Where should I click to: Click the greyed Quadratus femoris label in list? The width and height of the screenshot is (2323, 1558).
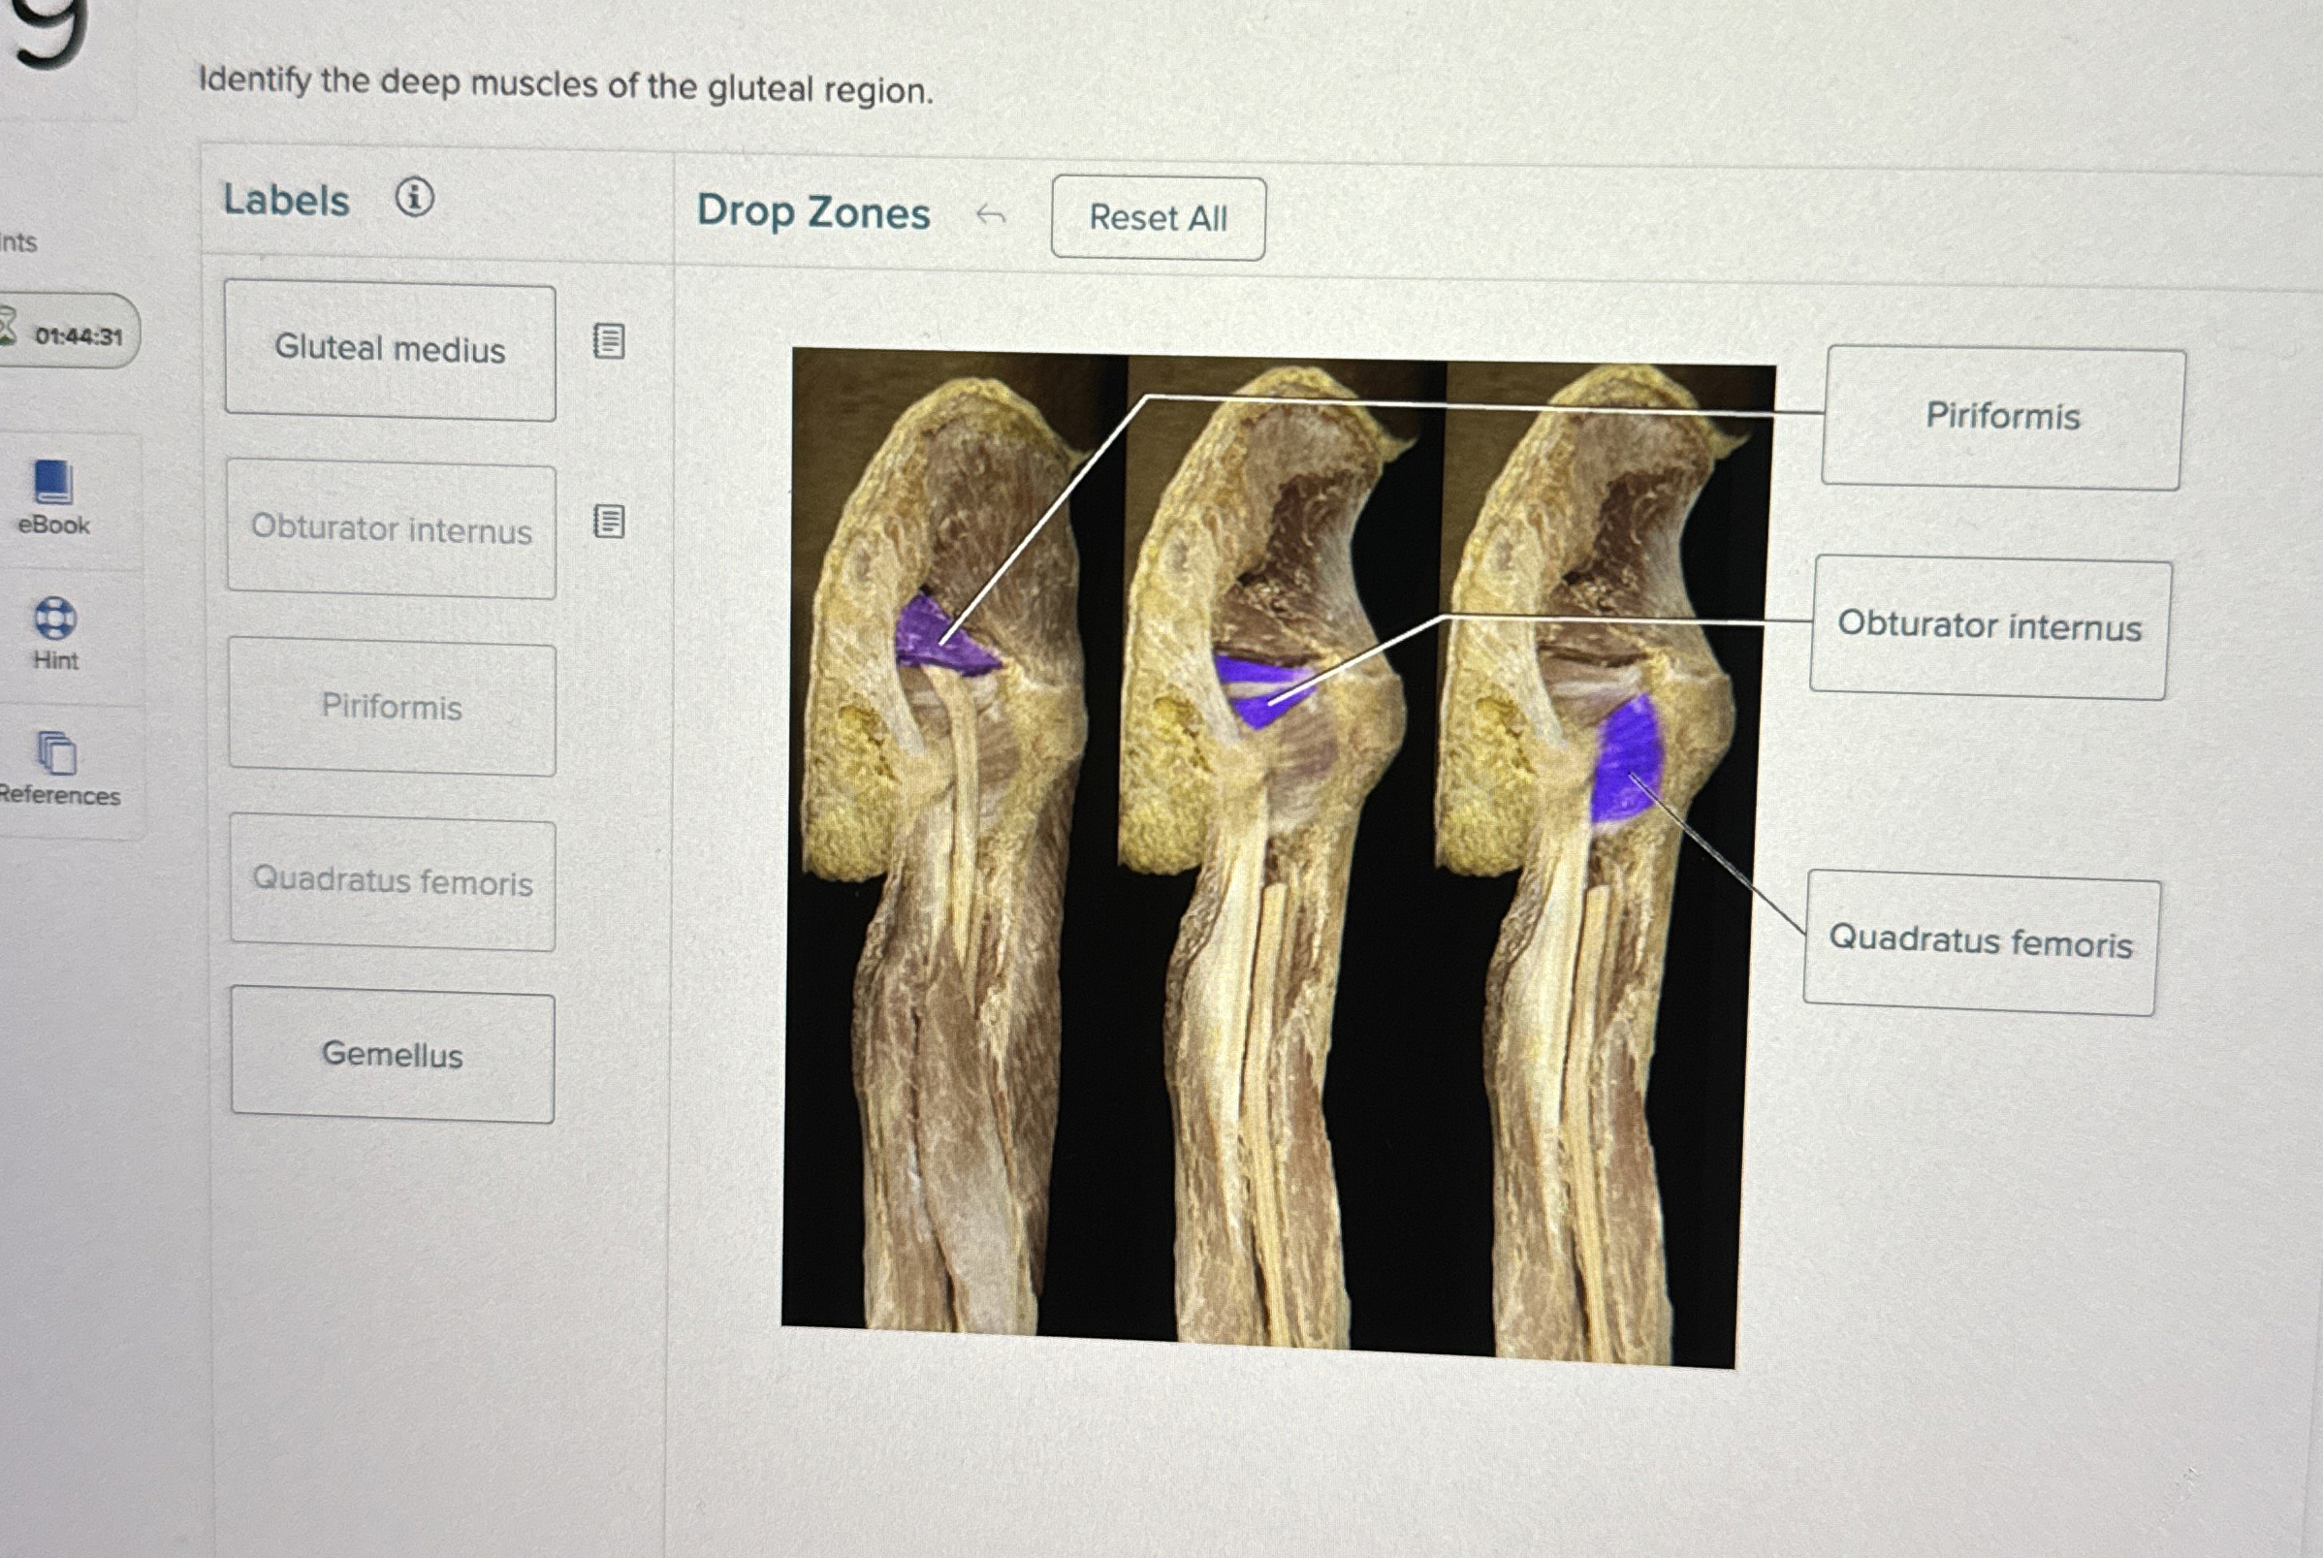coord(393,882)
